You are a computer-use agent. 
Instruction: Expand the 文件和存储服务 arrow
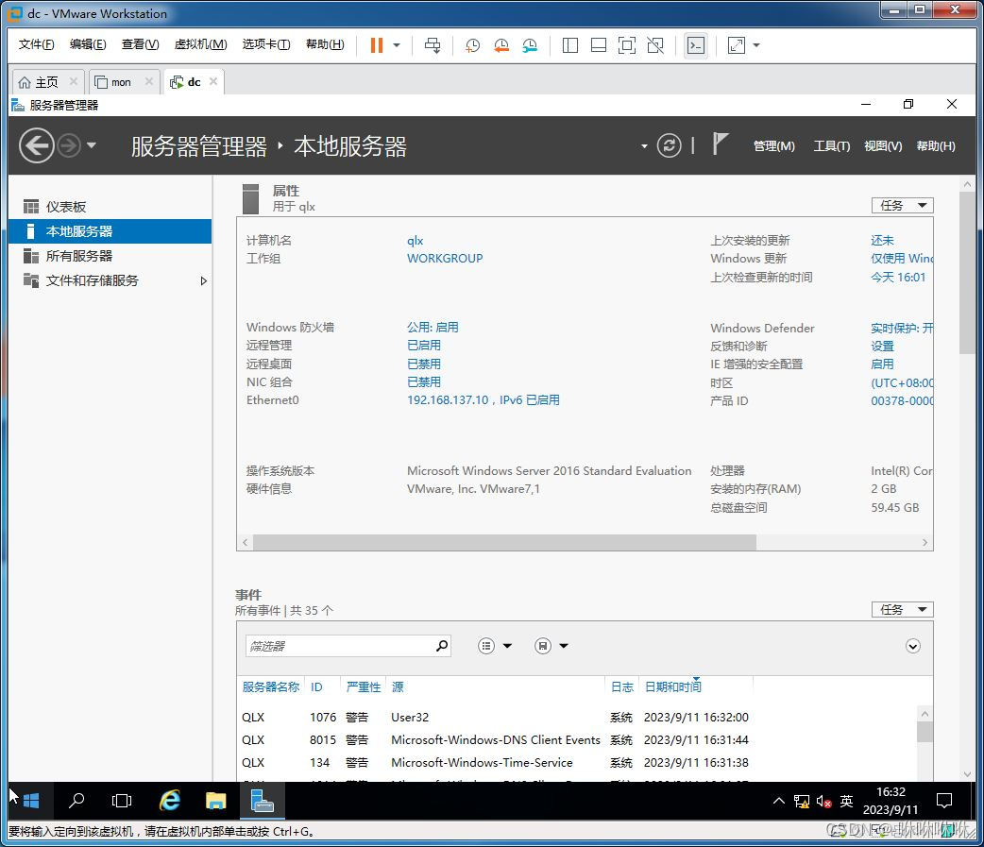click(x=203, y=280)
